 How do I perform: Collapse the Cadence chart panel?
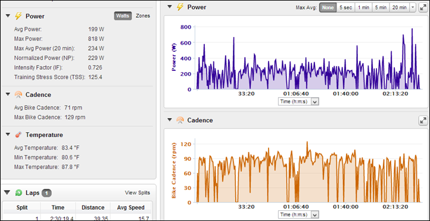(170, 120)
